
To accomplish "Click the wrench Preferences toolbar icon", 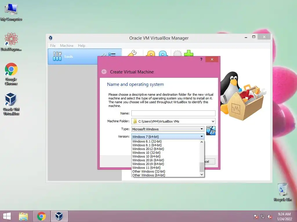I will tap(132, 53).
